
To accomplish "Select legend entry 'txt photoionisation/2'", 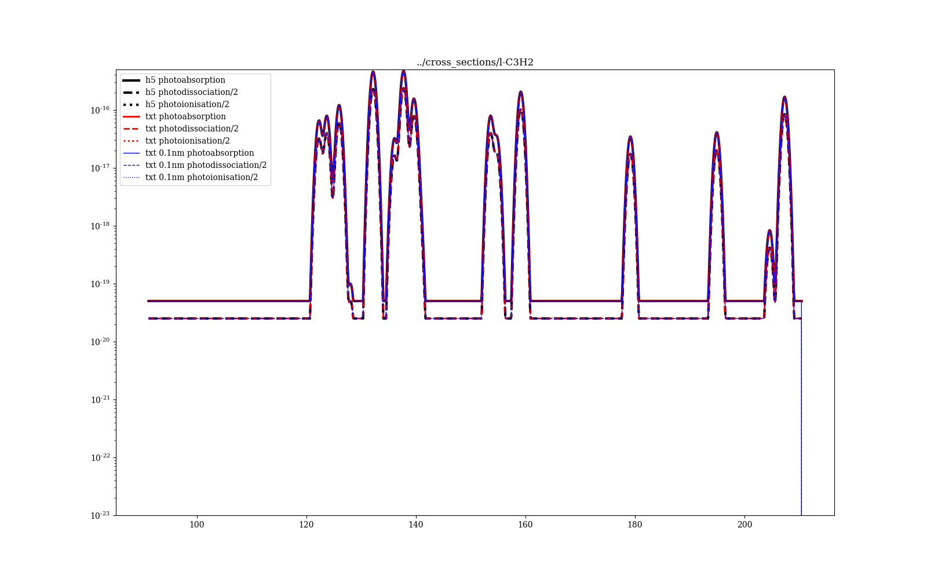I will [188, 141].
